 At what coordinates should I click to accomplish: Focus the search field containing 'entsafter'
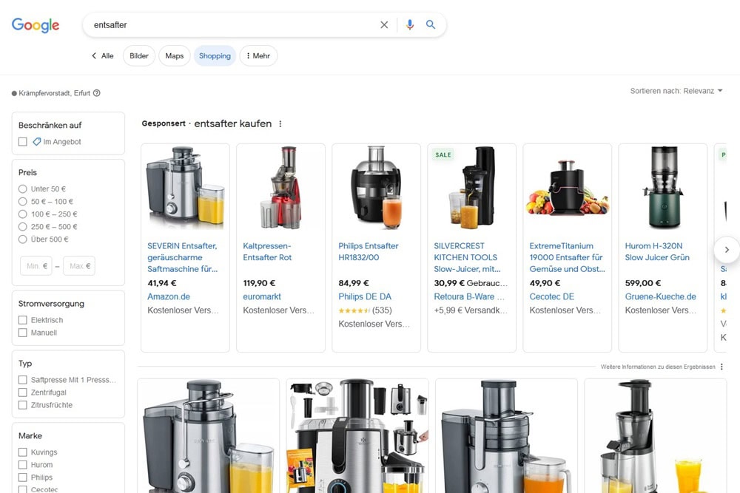234,25
